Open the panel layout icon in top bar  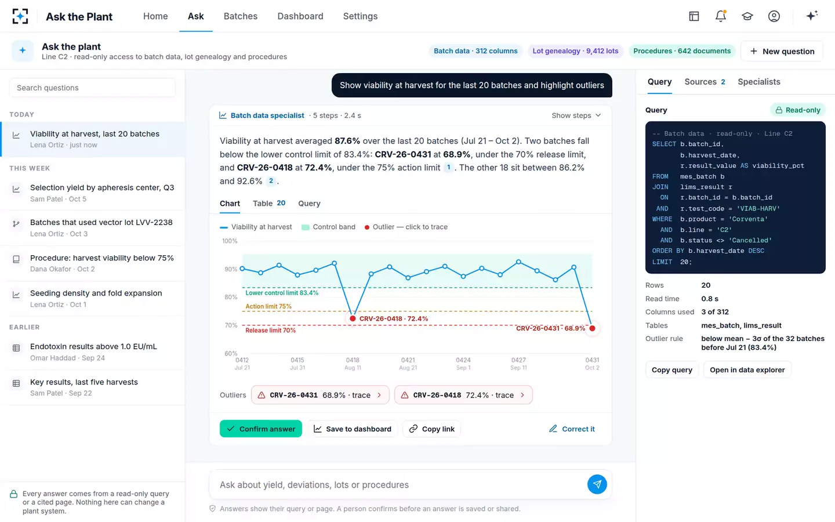point(694,16)
